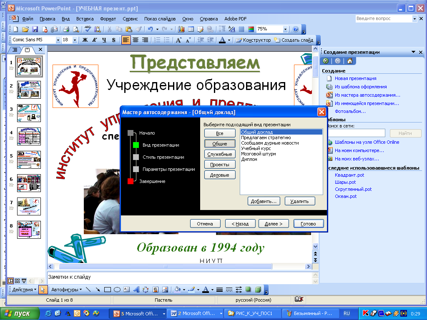Toggle Underline formatting Ч
Viewport: 427px width, 320px height.
pyautogui.click(x=104, y=40)
